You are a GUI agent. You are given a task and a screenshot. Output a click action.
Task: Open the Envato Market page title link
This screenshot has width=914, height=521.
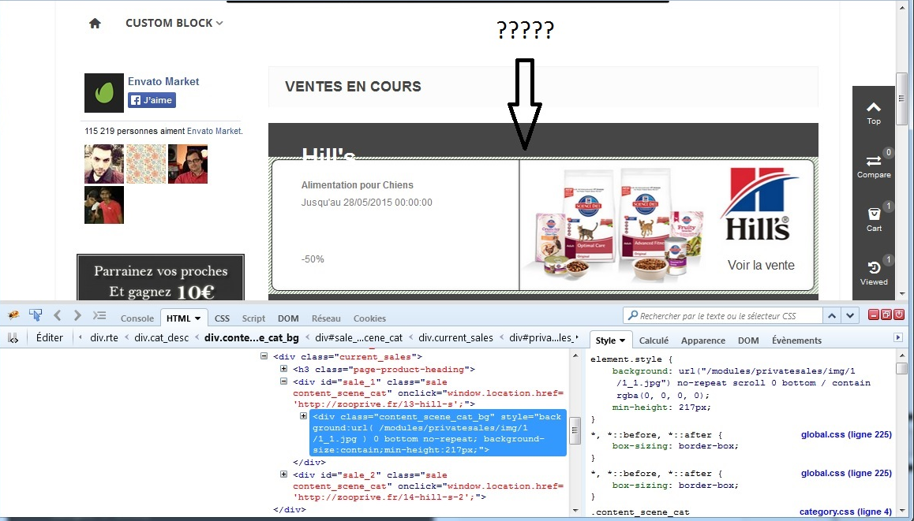pyautogui.click(x=163, y=81)
